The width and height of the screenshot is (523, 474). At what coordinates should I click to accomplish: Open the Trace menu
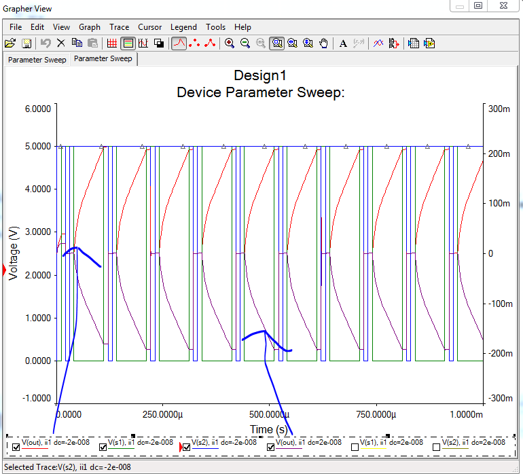coord(120,27)
